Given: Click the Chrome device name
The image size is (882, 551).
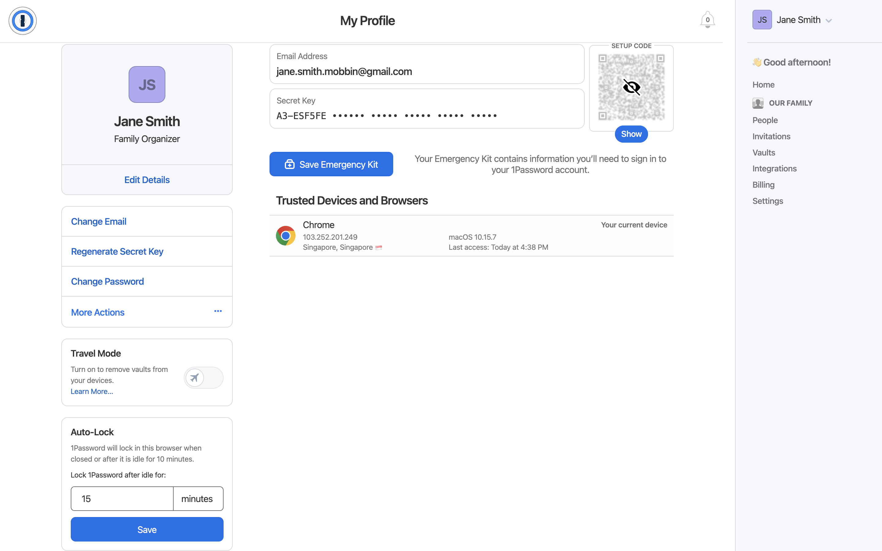Looking at the screenshot, I should coord(318,225).
